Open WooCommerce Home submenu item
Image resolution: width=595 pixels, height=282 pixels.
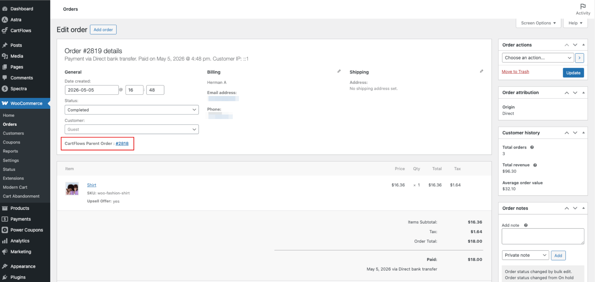[9, 115]
